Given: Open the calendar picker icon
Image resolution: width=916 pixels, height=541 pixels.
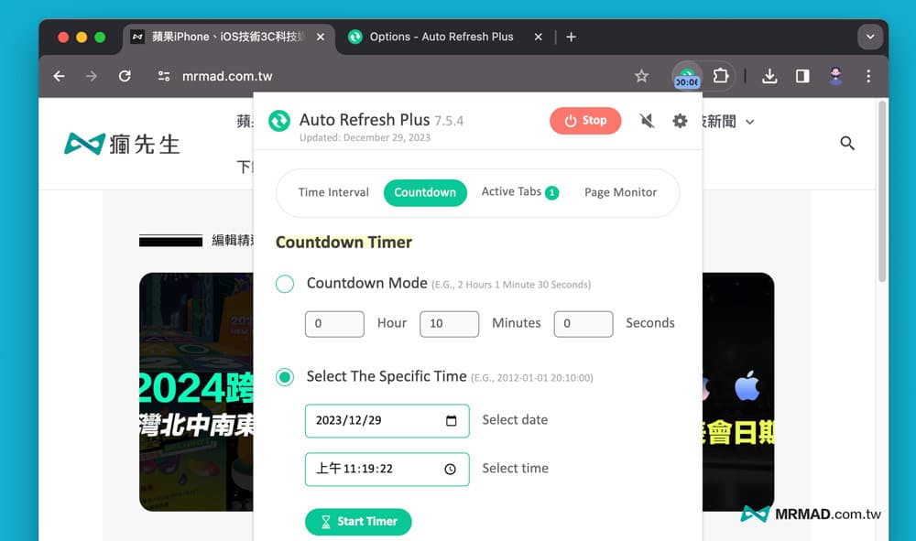Looking at the screenshot, I should tap(451, 421).
